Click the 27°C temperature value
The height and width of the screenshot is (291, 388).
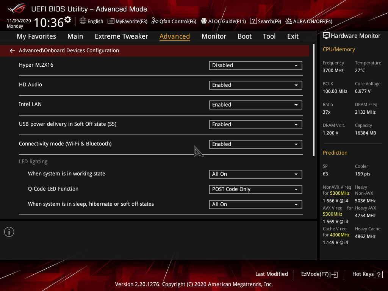(360, 70)
